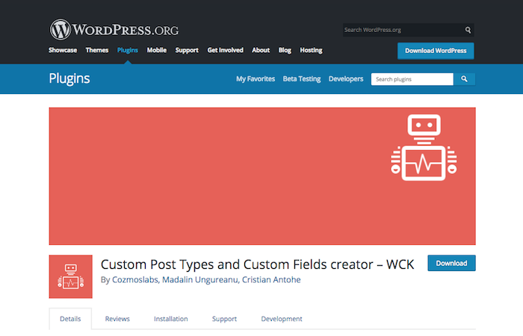The width and height of the screenshot is (523, 336).
Task: Switch to the Installation tab
Action: tap(171, 319)
